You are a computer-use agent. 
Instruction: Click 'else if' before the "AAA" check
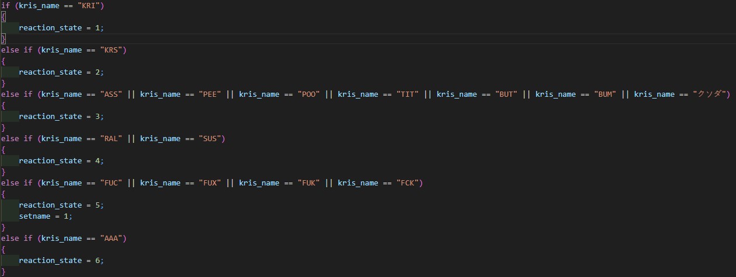[17, 239]
